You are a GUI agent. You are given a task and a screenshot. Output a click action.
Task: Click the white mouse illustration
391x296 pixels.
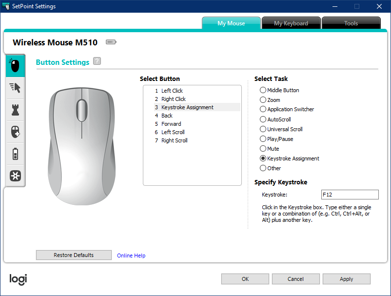coord(81,146)
